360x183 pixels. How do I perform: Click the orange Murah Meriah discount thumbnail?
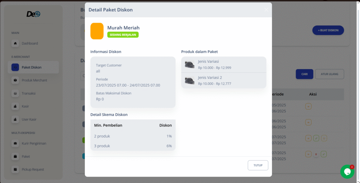tap(97, 31)
